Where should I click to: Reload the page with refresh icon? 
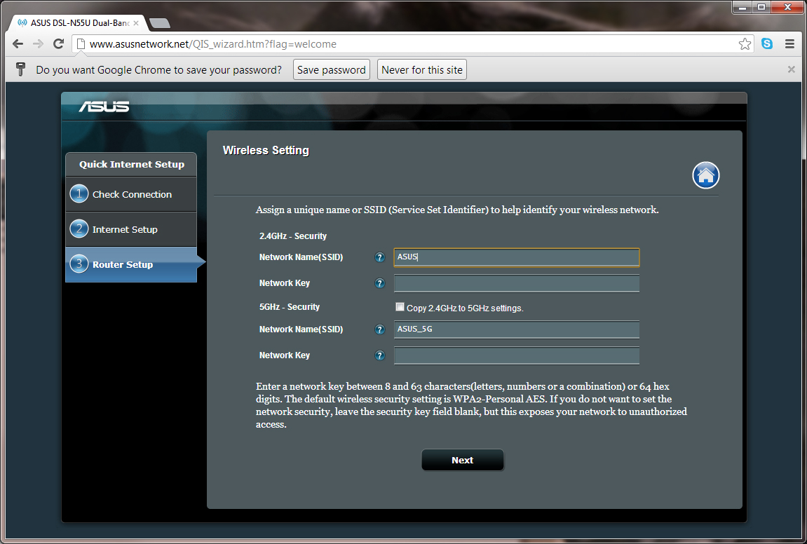click(x=59, y=43)
